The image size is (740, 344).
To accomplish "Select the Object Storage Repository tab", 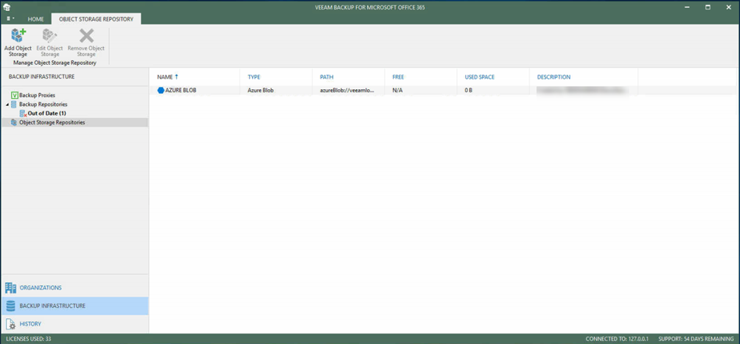I will [96, 19].
